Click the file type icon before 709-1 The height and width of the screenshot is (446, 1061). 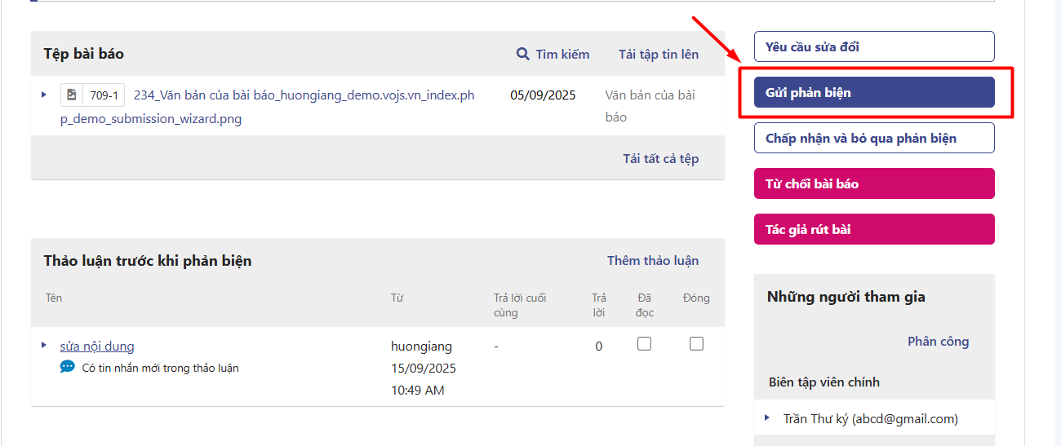tap(72, 95)
